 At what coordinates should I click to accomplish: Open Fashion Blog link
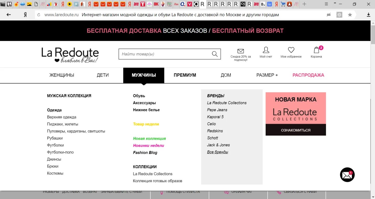click(x=145, y=153)
